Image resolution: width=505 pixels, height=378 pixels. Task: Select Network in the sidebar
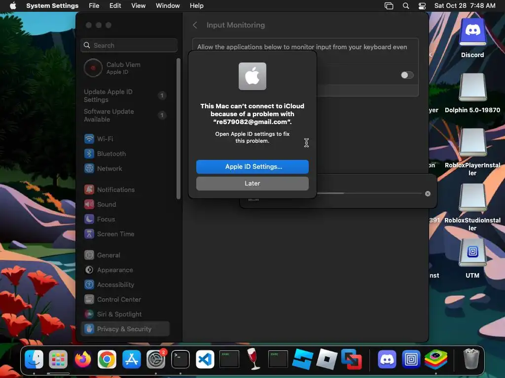(x=125, y=168)
